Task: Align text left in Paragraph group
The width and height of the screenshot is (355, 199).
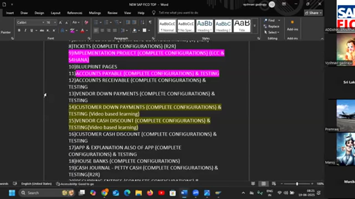Action: (x=96, y=30)
